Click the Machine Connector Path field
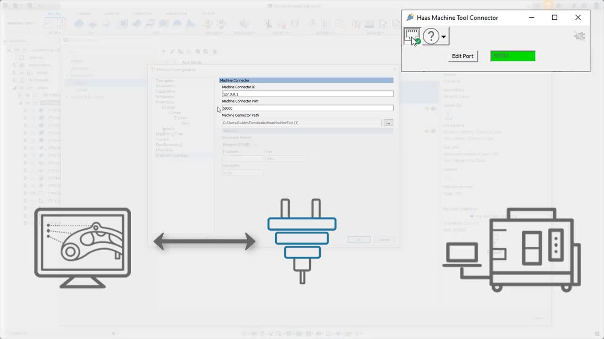Screen dimensions: 604x339 click(302, 123)
